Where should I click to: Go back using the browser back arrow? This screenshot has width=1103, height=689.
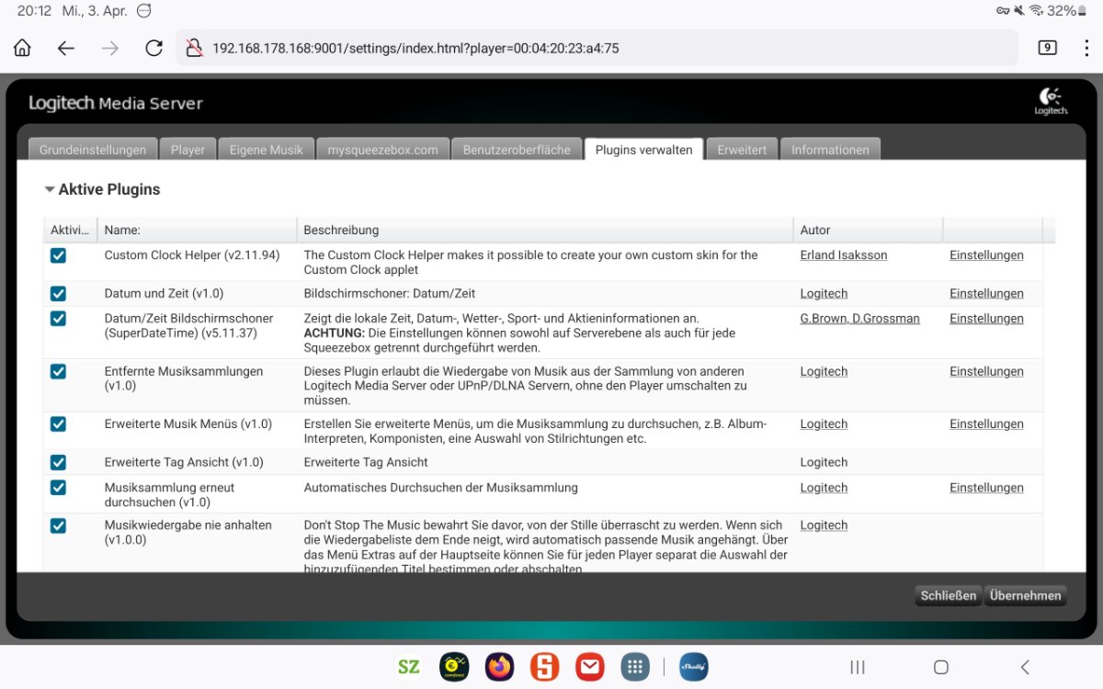66,48
